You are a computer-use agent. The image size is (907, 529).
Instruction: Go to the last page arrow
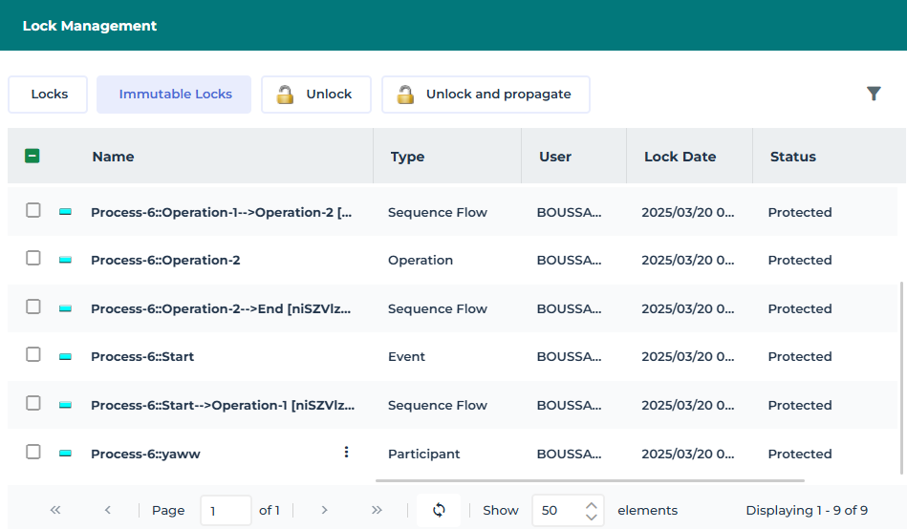(x=377, y=510)
